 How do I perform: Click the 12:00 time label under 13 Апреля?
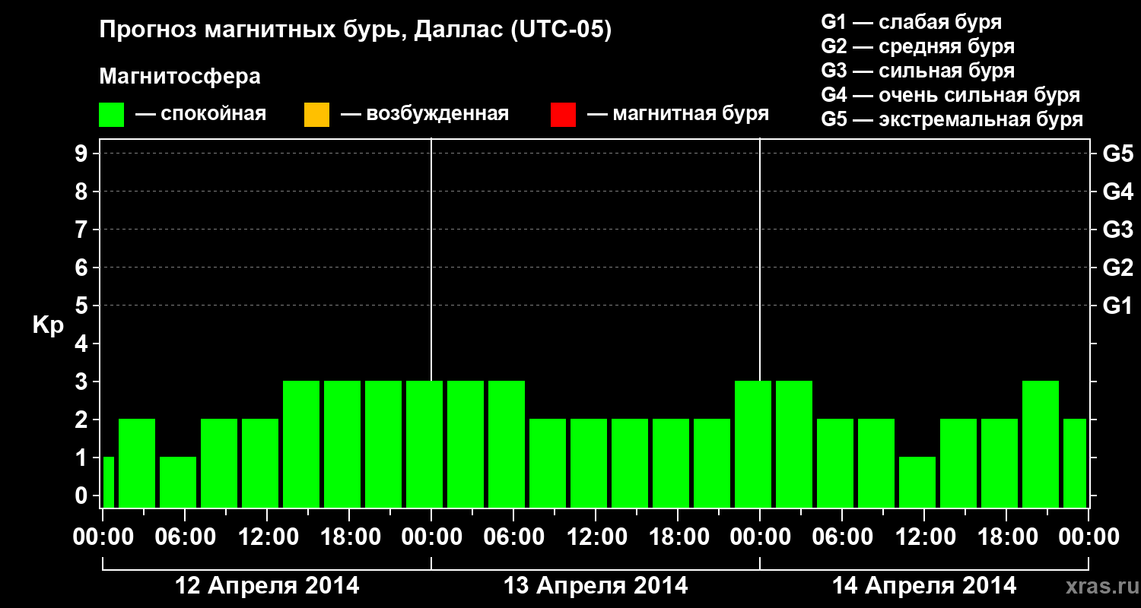coord(596,537)
